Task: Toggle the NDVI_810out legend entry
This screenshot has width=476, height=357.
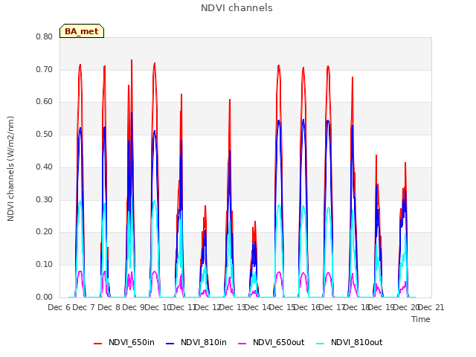Action: (x=349, y=342)
